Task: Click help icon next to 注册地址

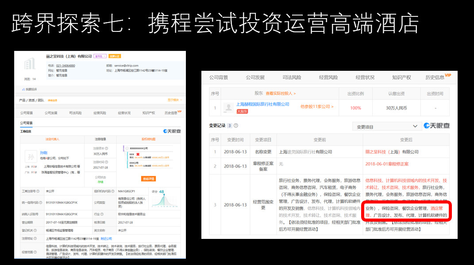Action: [x=35, y=238]
